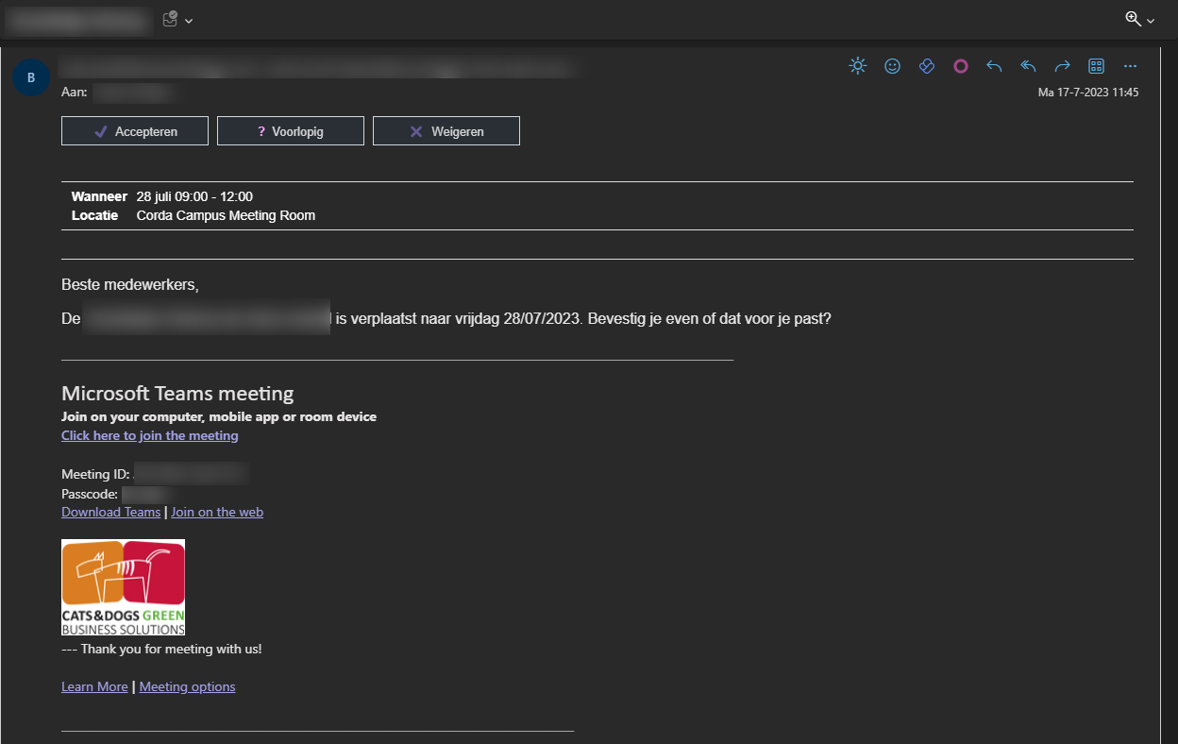Open more message actions with the ellipsis

pos(1130,66)
